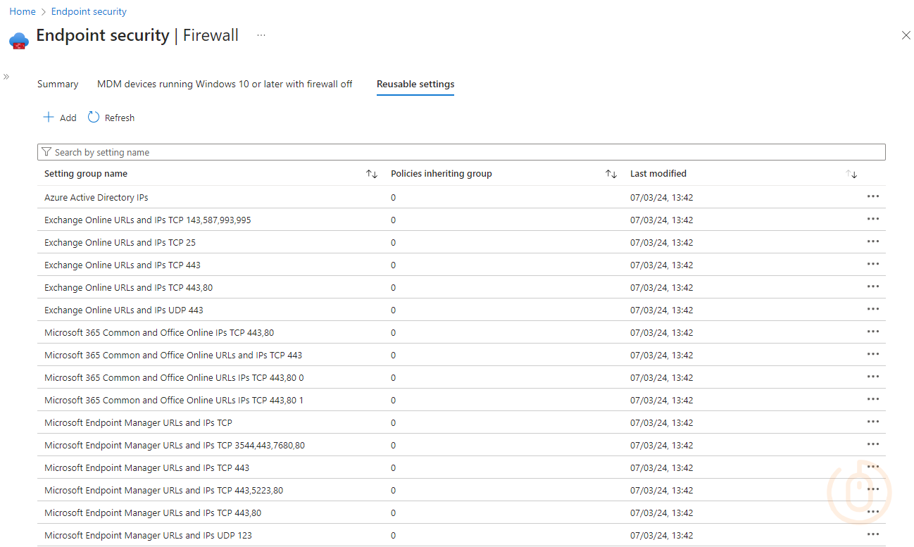Sort by Last modified arrows
Image resolution: width=914 pixels, height=547 pixels.
(x=851, y=174)
